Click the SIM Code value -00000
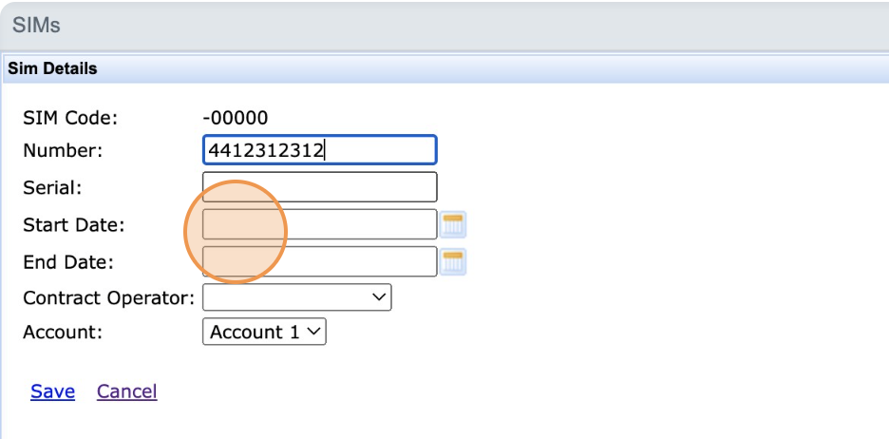889x439 pixels. point(236,119)
